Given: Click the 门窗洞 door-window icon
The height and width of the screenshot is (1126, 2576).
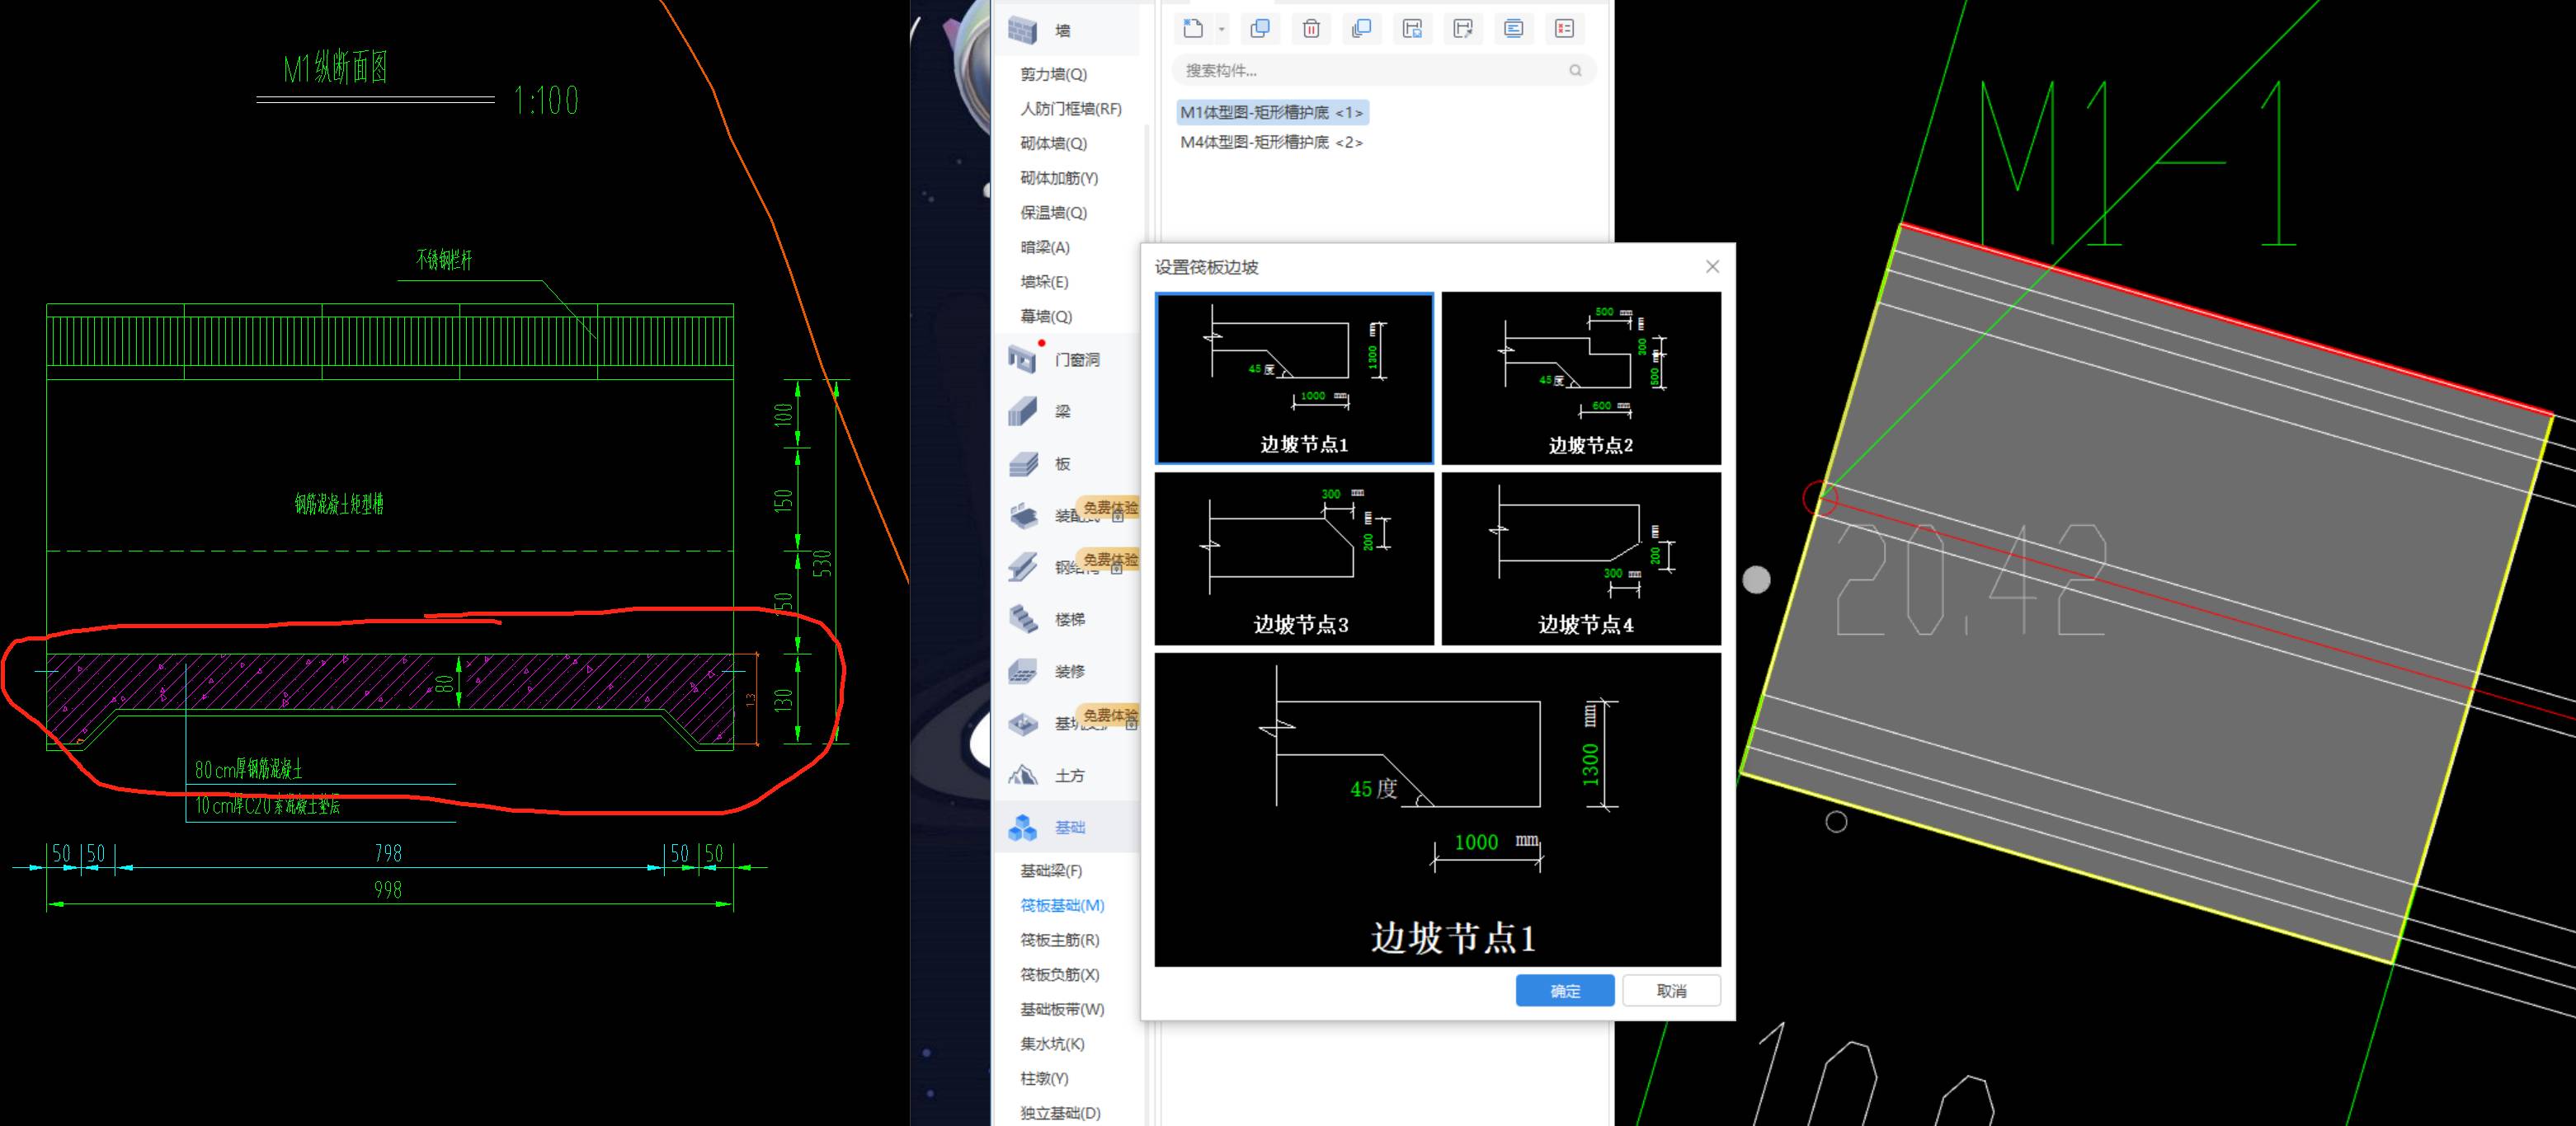Looking at the screenshot, I should click(x=1022, y=358).
